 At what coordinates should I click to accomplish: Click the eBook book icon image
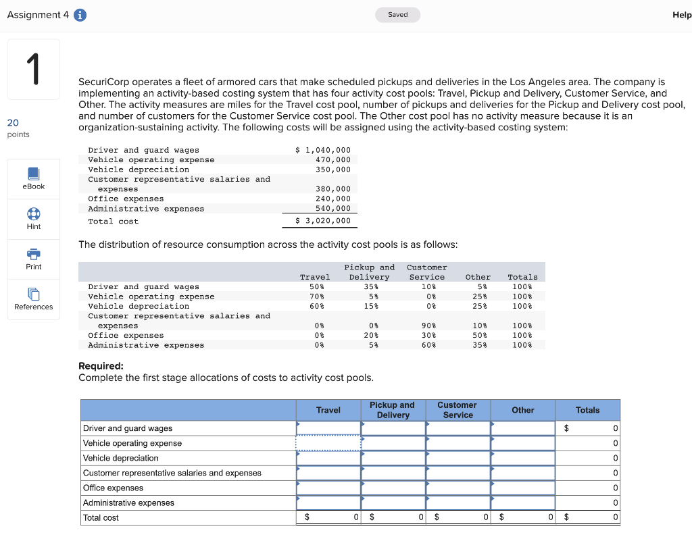click(x=33, y=174)
